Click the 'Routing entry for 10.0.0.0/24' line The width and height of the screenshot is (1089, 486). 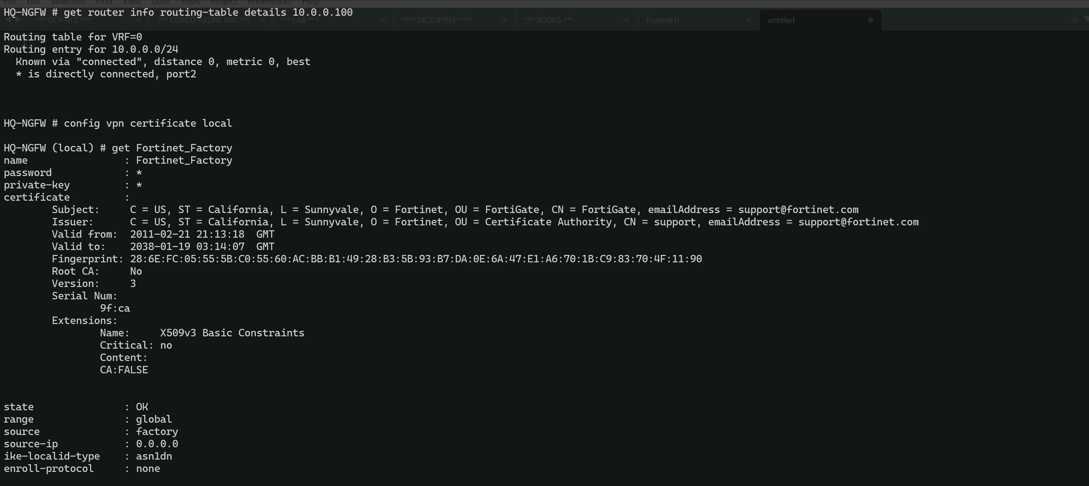(91, 50)
